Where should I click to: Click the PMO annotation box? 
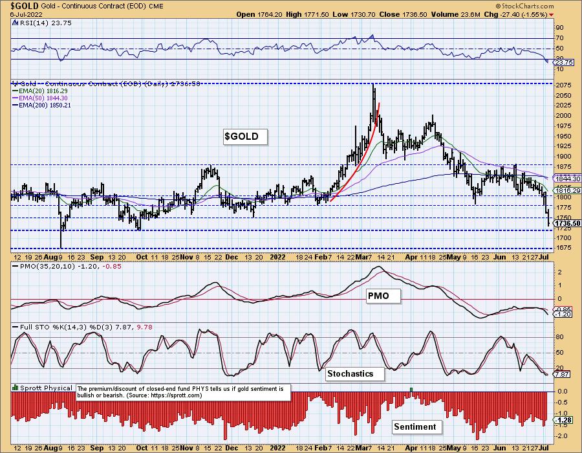pos(383,296)
